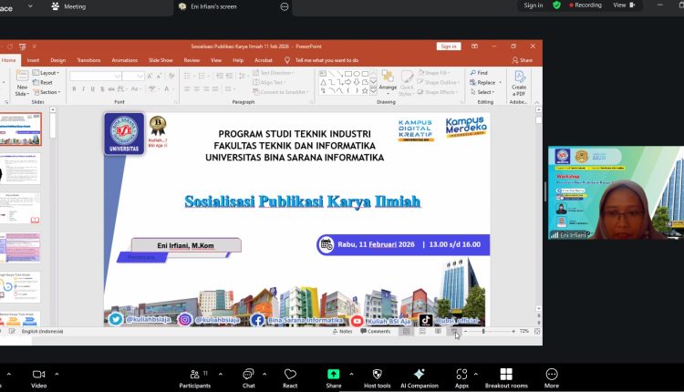This screenshot has width=684, height=392.
Task: Click Tell me what you want to do
Action: pos(322,60)
